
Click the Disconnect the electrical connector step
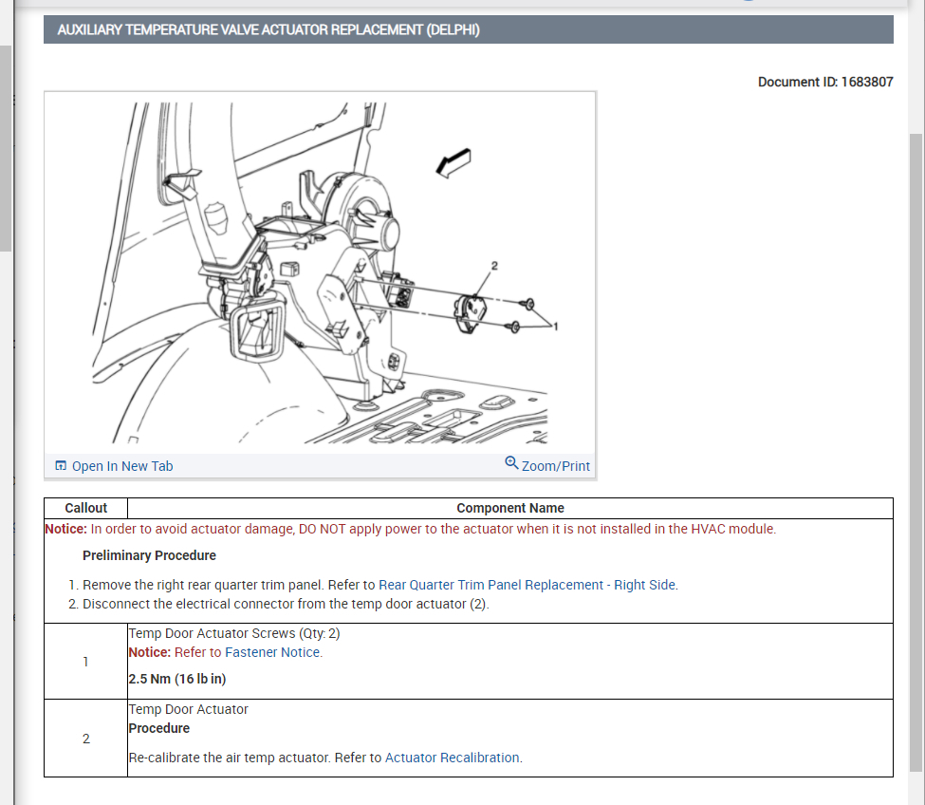286,604
